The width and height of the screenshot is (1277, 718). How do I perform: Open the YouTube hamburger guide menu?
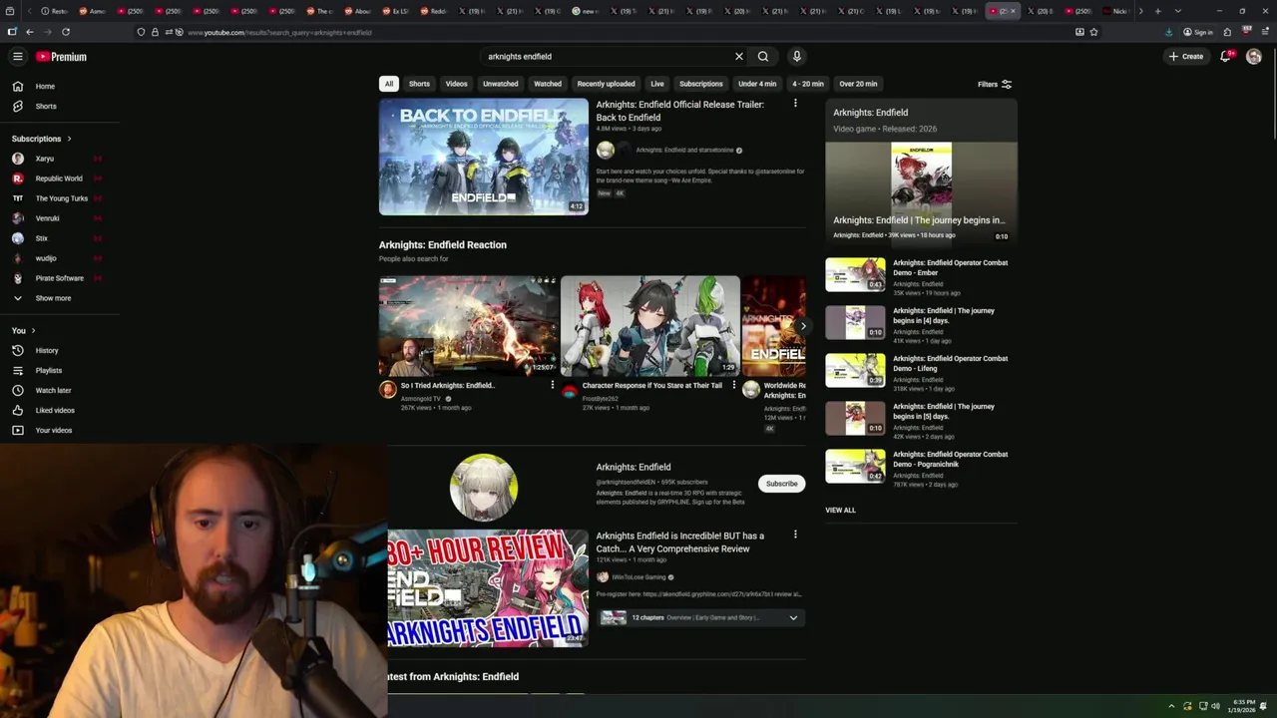pos(17,57)
